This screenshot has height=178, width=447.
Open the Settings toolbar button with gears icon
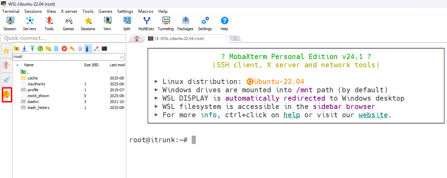click(x=205, y=24)
